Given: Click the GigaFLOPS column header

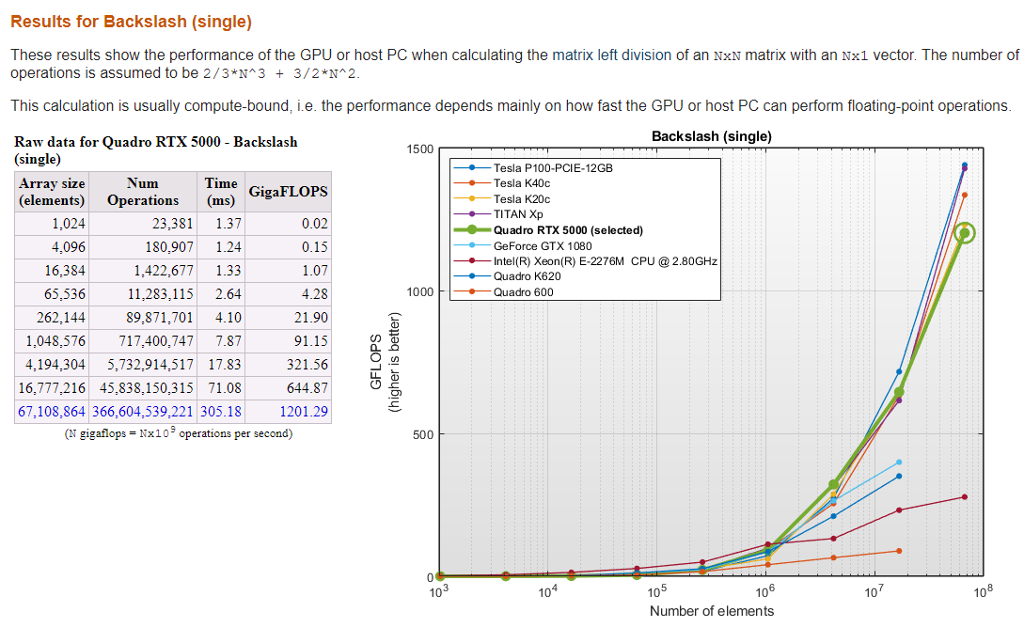Looking at the screenshot, I should [x=288, y=192].
